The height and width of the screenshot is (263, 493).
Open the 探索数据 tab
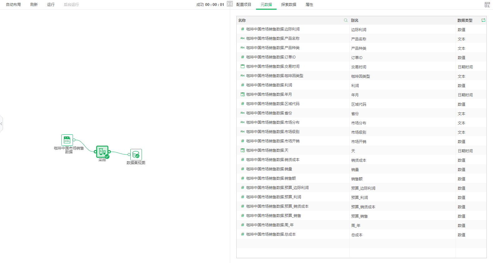click(x=288, y=5)
